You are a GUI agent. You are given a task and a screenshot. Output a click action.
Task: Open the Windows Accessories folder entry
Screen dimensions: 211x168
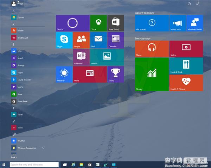[x=24, y=148]
